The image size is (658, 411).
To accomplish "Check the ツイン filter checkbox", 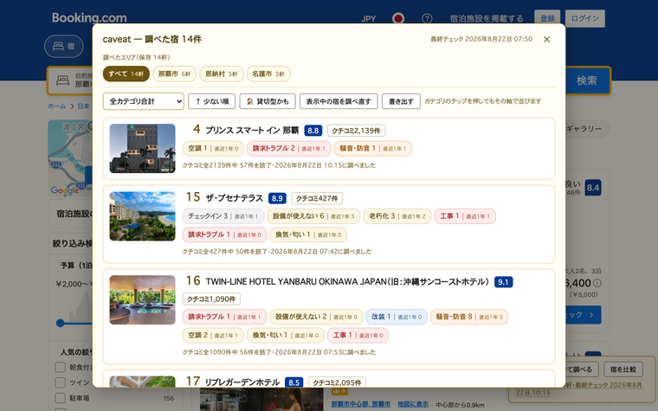I will [60, 382].
